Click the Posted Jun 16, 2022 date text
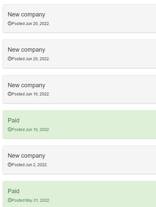The width and height of the screenshot is (156, 207). click(x=31, y=94)
